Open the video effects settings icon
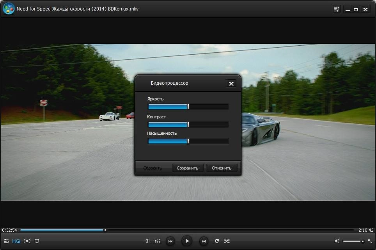 click(x=148, y=241)
